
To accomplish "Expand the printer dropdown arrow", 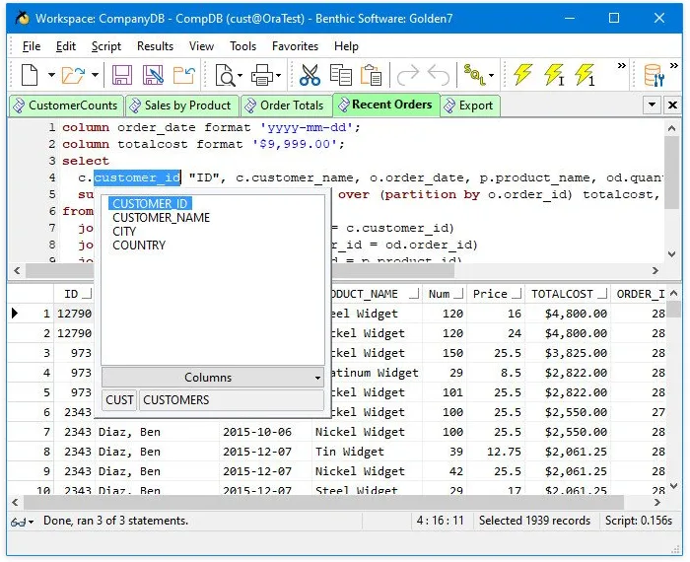I will tap(279, 75).
